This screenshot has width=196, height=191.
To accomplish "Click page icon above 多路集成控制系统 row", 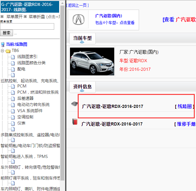I will [x=13, y=129].
